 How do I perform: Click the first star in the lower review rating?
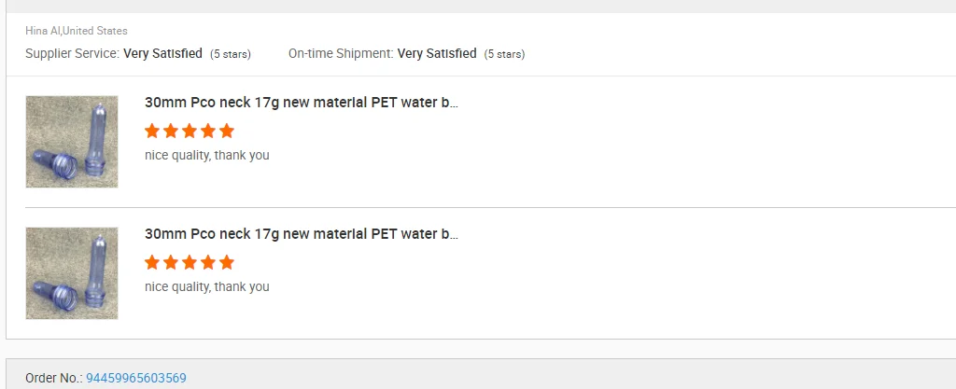click(152, 262)
